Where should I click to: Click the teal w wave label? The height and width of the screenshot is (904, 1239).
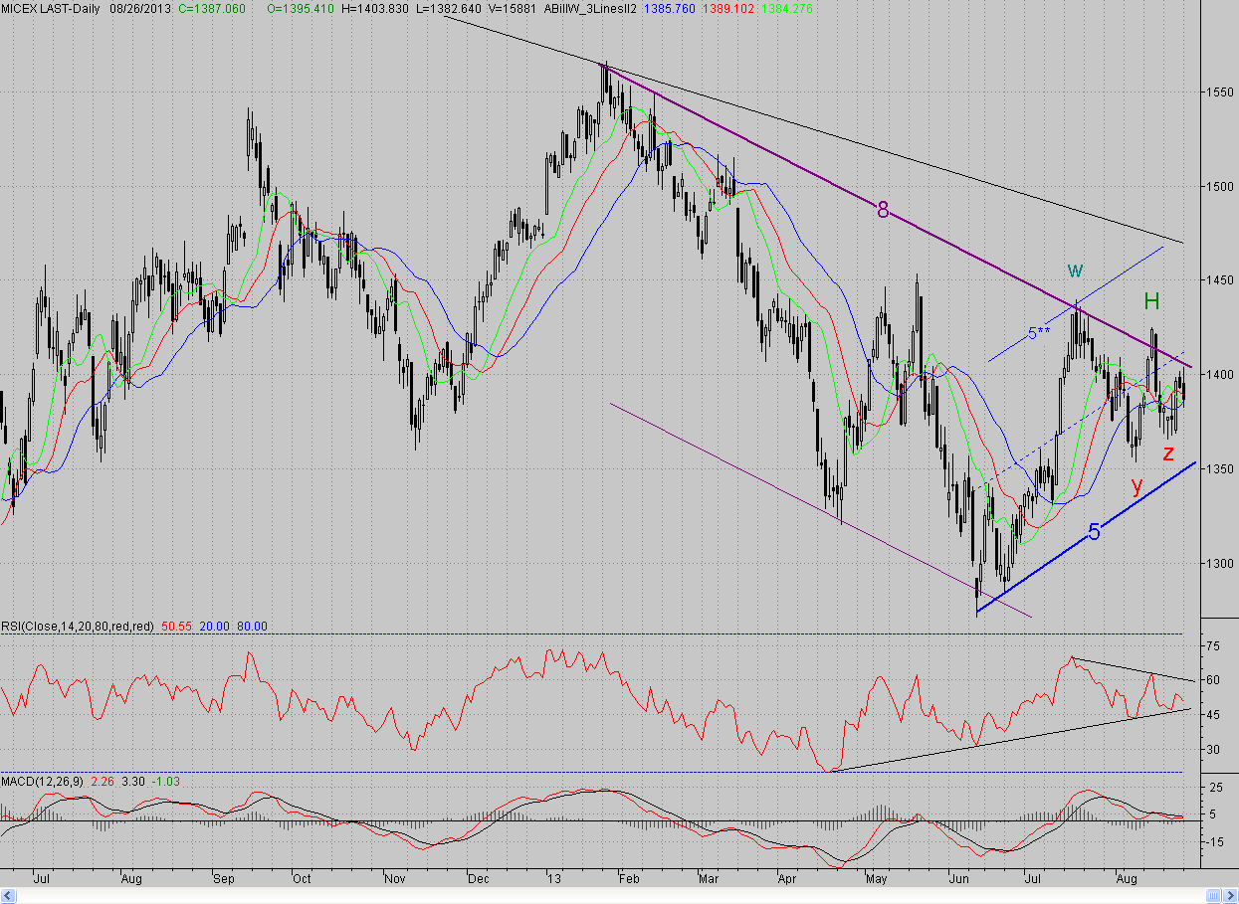(1075, 270)
